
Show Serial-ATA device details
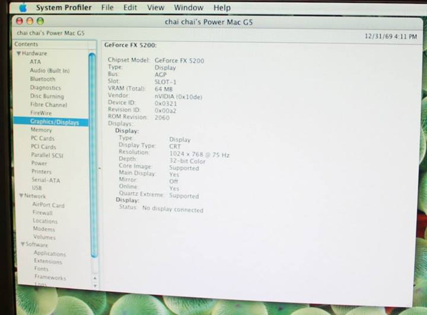[x=46, y=180]
